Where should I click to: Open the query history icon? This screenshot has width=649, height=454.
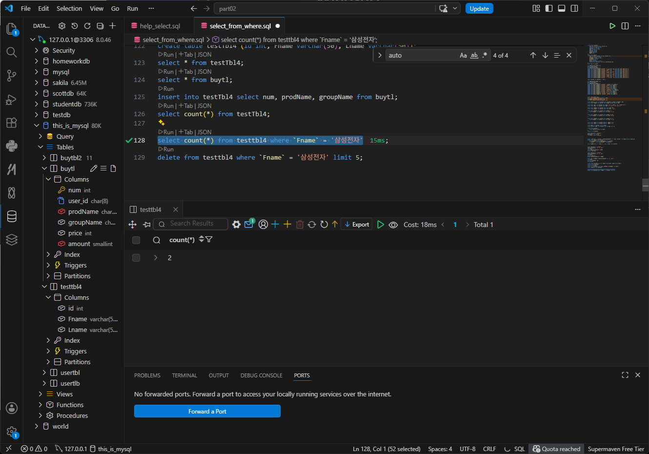[x=75, y=26]
